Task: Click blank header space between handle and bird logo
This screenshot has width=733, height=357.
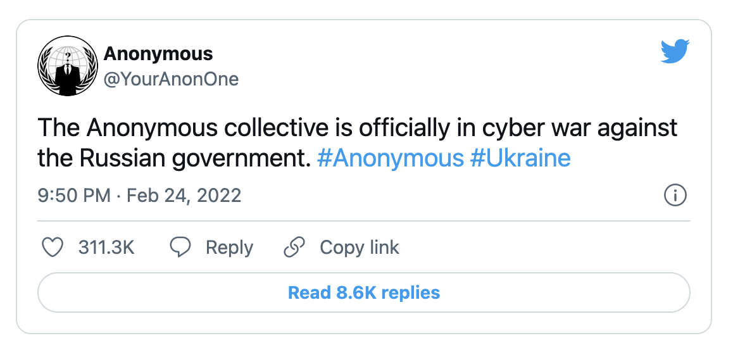Action: 449,65
